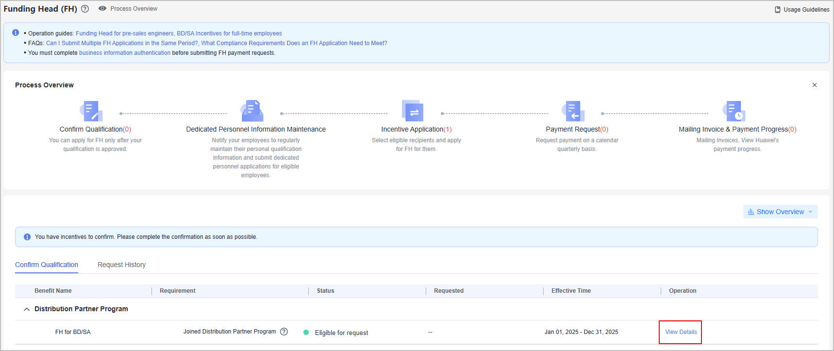Collapse the Distribution Partner Program group

(x=27, y=309)
